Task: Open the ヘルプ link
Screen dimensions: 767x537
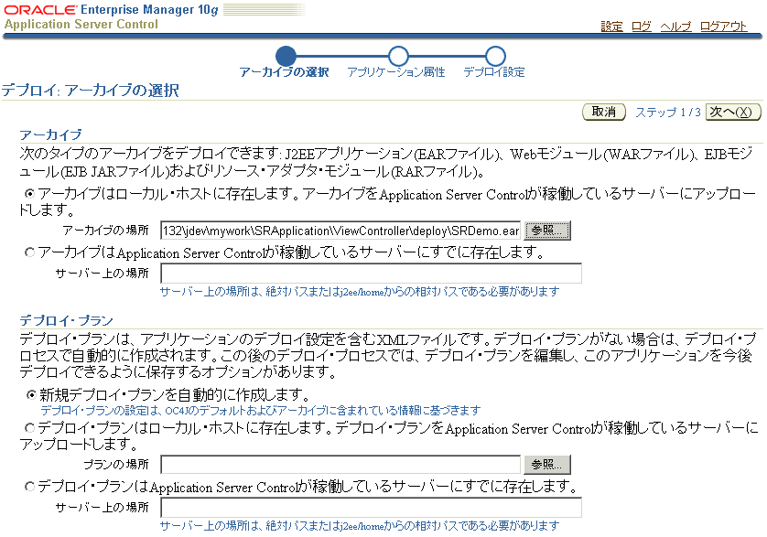Action: (x=675, y=27)
